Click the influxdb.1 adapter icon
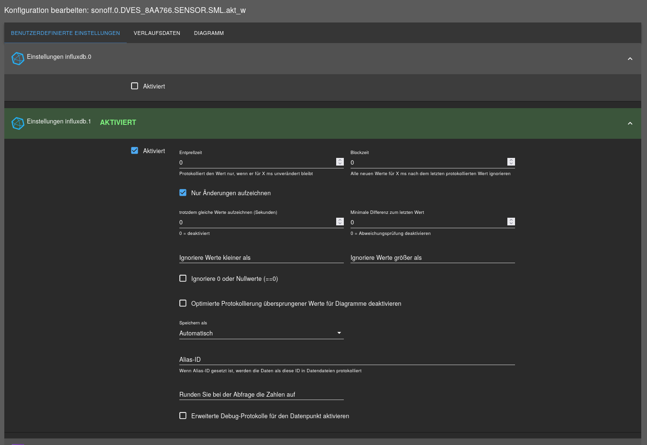 (x=18, y=123)
